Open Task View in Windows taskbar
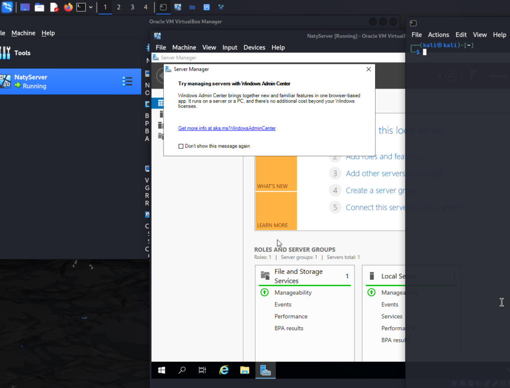510x388 pixels. coord(202,370)
